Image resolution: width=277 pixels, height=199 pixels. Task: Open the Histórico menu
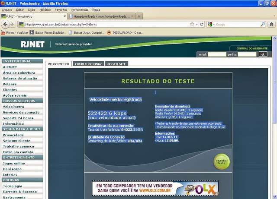[x=45, y=9]
